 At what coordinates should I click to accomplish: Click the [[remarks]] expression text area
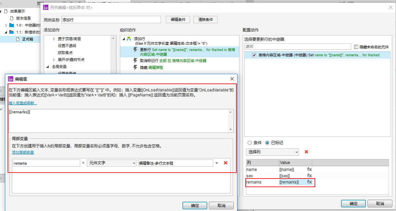118,121
